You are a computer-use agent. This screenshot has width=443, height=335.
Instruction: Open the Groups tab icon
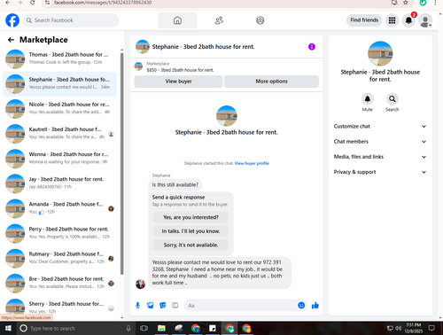coord(260,20)
